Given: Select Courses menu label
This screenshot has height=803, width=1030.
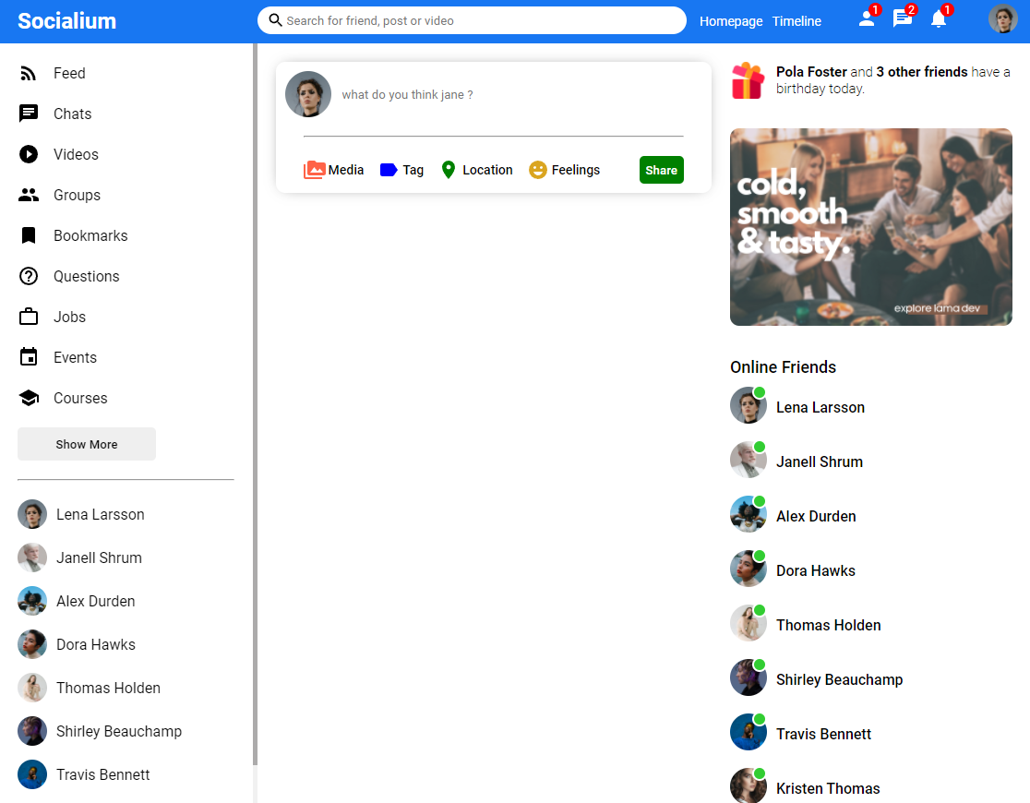Looking at the screenshot, I should 80,398.
